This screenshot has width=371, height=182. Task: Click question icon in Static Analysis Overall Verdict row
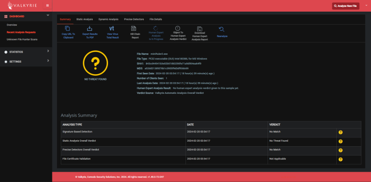pyautogui.click(x=340, y=142)
